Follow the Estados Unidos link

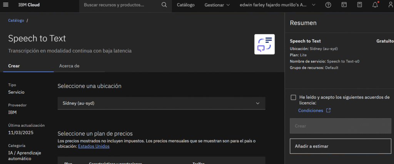[94, 146]
